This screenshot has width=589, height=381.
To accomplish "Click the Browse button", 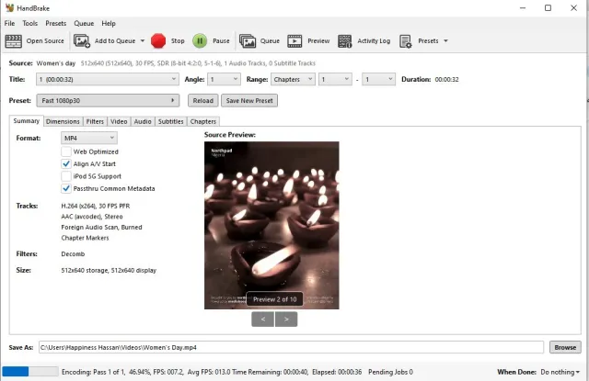I will coord(565,347).
